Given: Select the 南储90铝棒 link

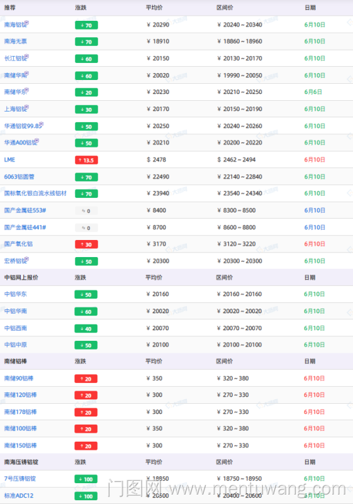Looking at the screenshot, I should pyautogui.click(x=19, y=379).
